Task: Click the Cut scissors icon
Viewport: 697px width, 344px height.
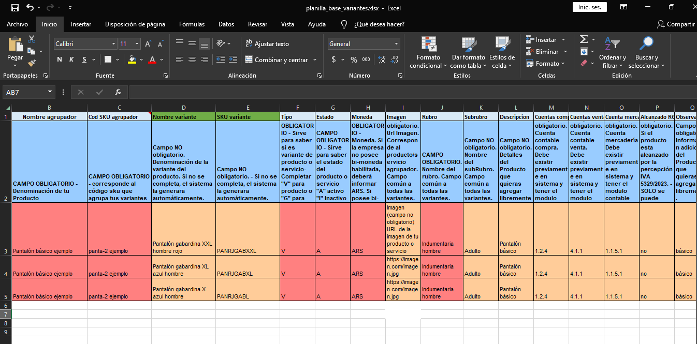Action: 32,39
